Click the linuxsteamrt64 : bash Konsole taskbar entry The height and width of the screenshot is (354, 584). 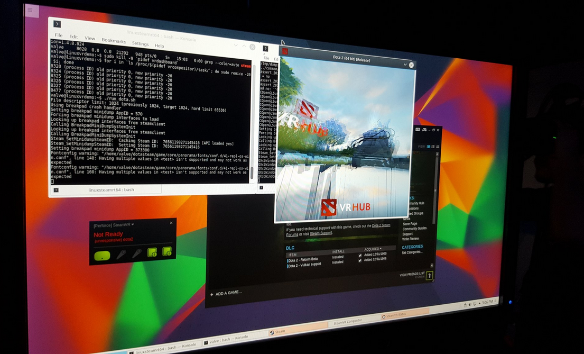pos(163,348)
